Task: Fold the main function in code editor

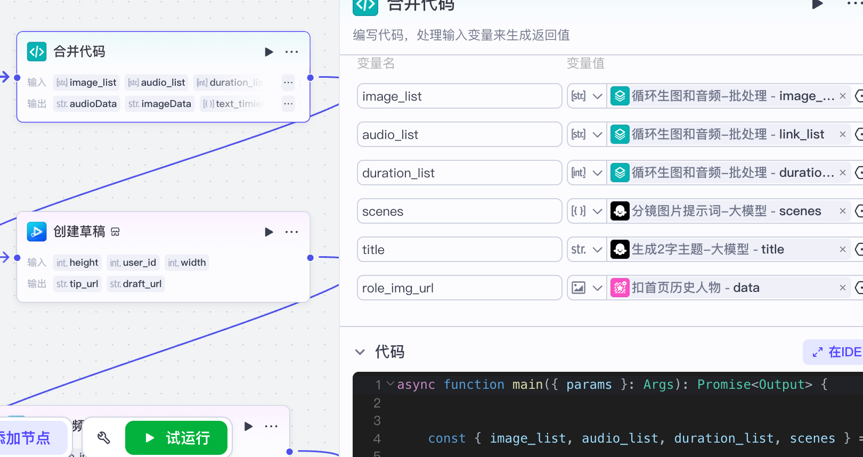Action: point(390,384)
